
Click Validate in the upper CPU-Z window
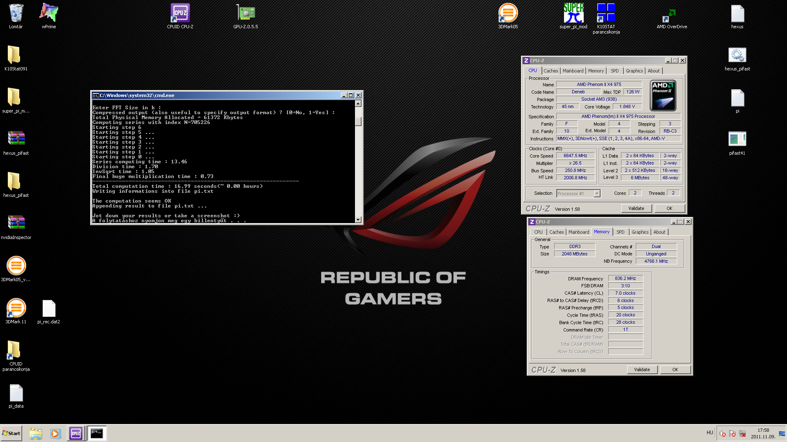[636, 208]
